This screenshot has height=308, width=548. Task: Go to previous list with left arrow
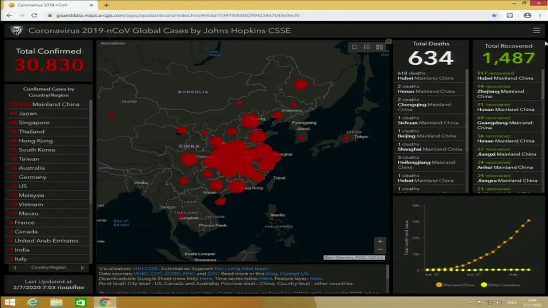click(14, 268)
